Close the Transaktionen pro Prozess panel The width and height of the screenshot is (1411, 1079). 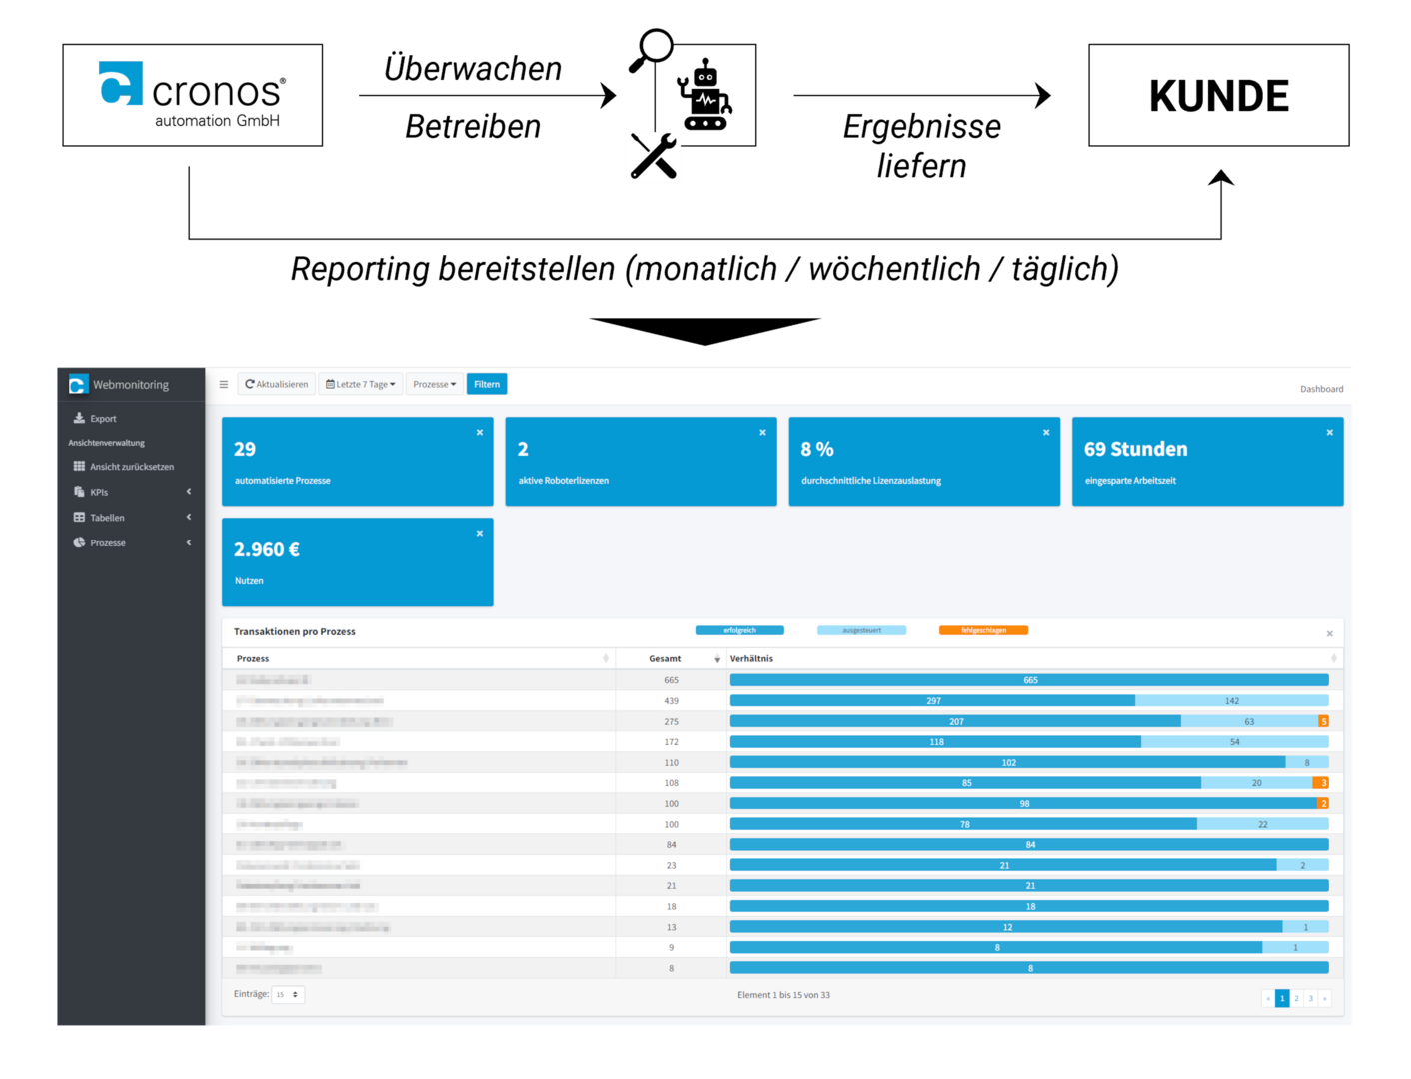1329,634
